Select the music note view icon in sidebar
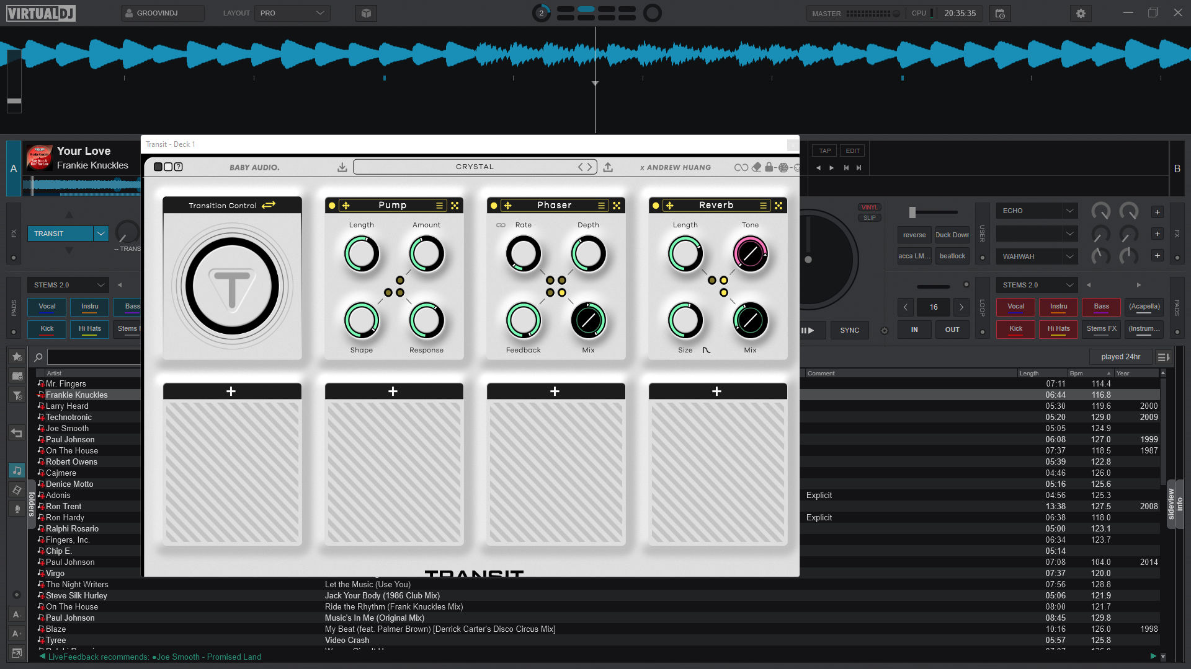 tap(17, 471)
